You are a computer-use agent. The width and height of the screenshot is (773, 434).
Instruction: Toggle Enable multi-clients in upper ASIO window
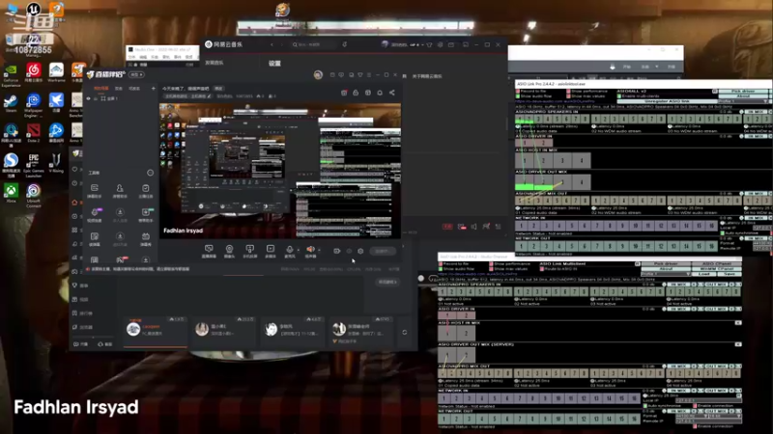(619, 95)
